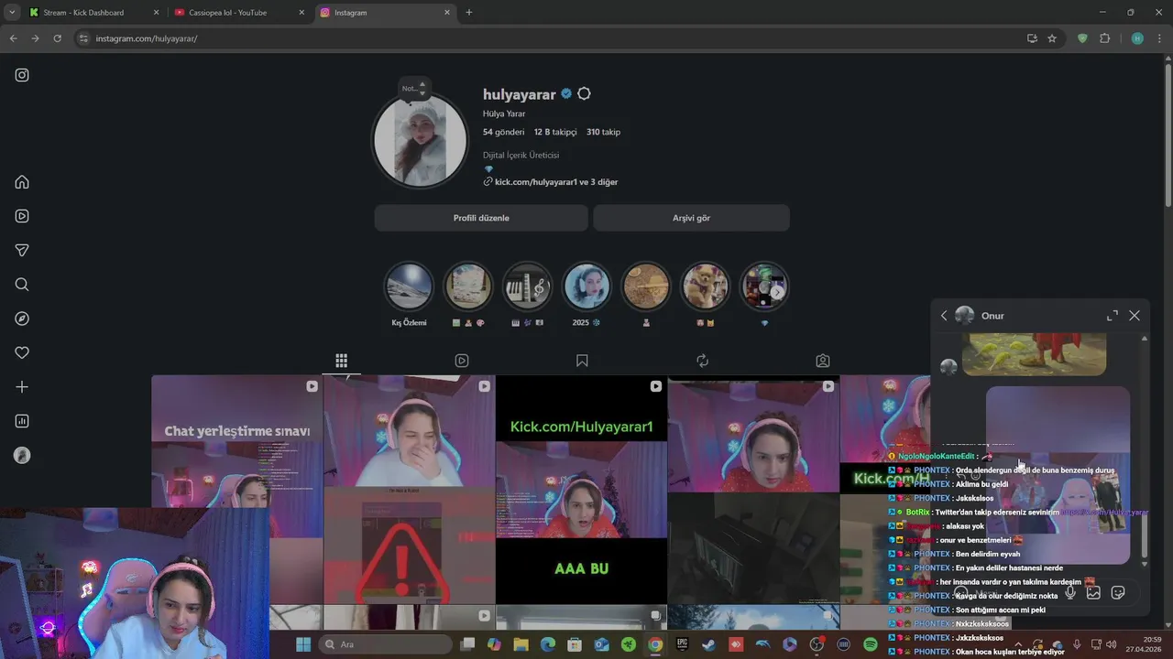Open the Chrome extensions puzzle icon
This screenshot has width=1173, height=659.
coord(1104,38)
